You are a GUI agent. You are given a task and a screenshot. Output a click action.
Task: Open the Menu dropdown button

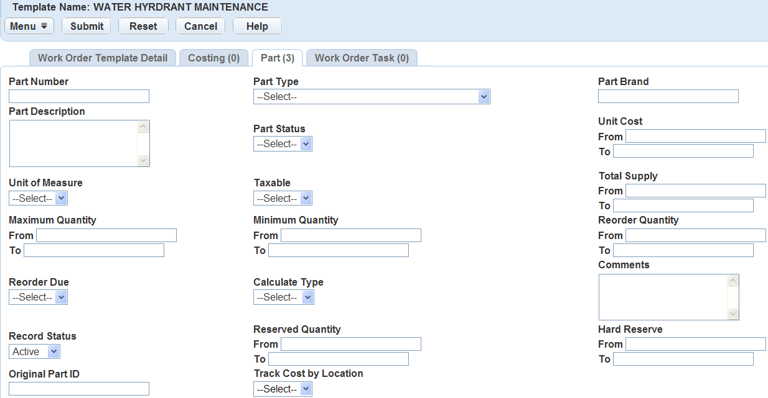point(29,26)
